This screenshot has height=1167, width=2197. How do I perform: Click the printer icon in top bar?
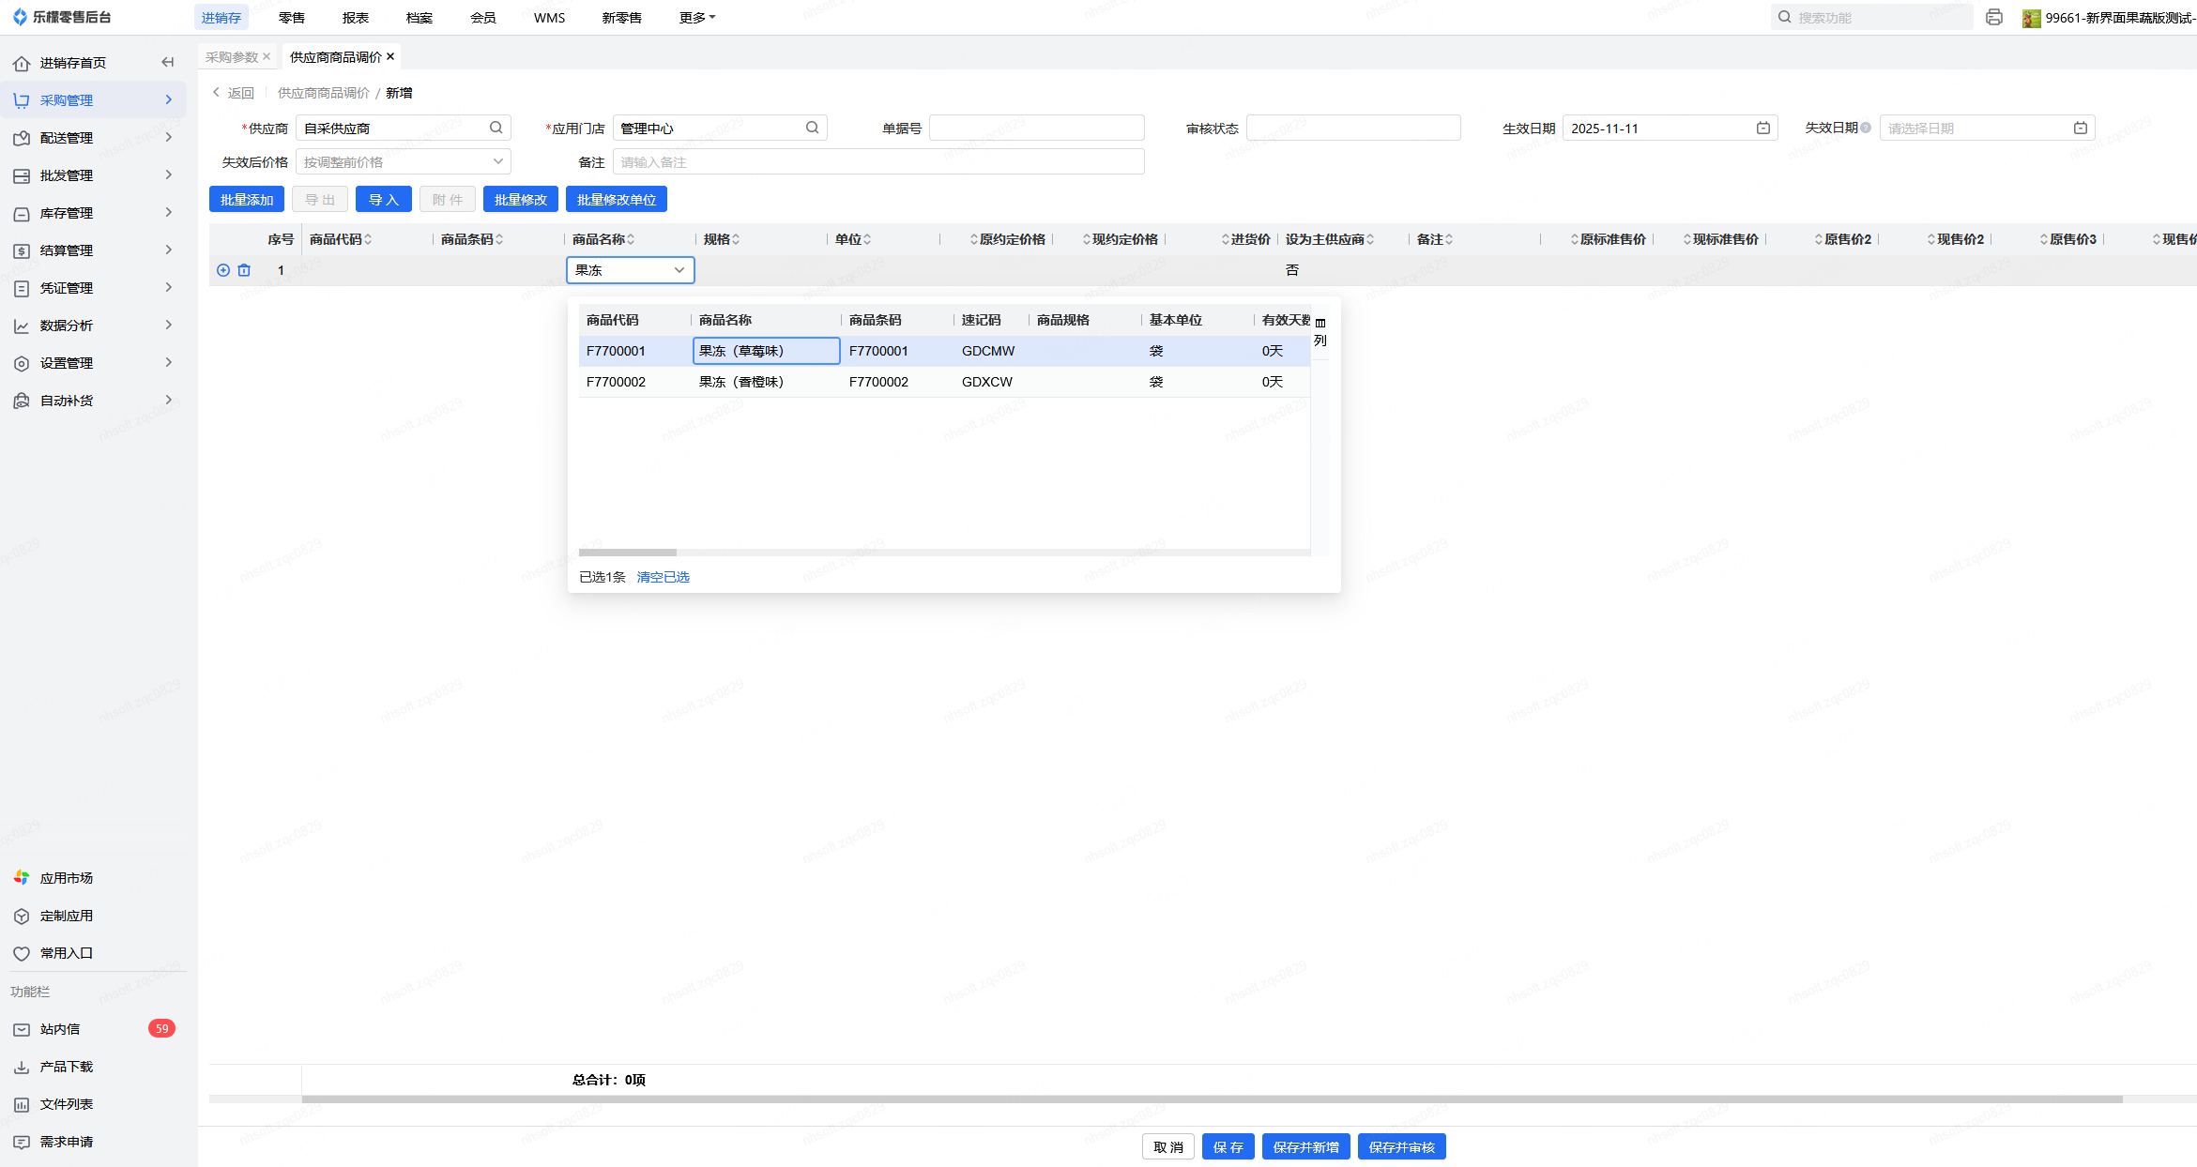[x=1994, y=17]
